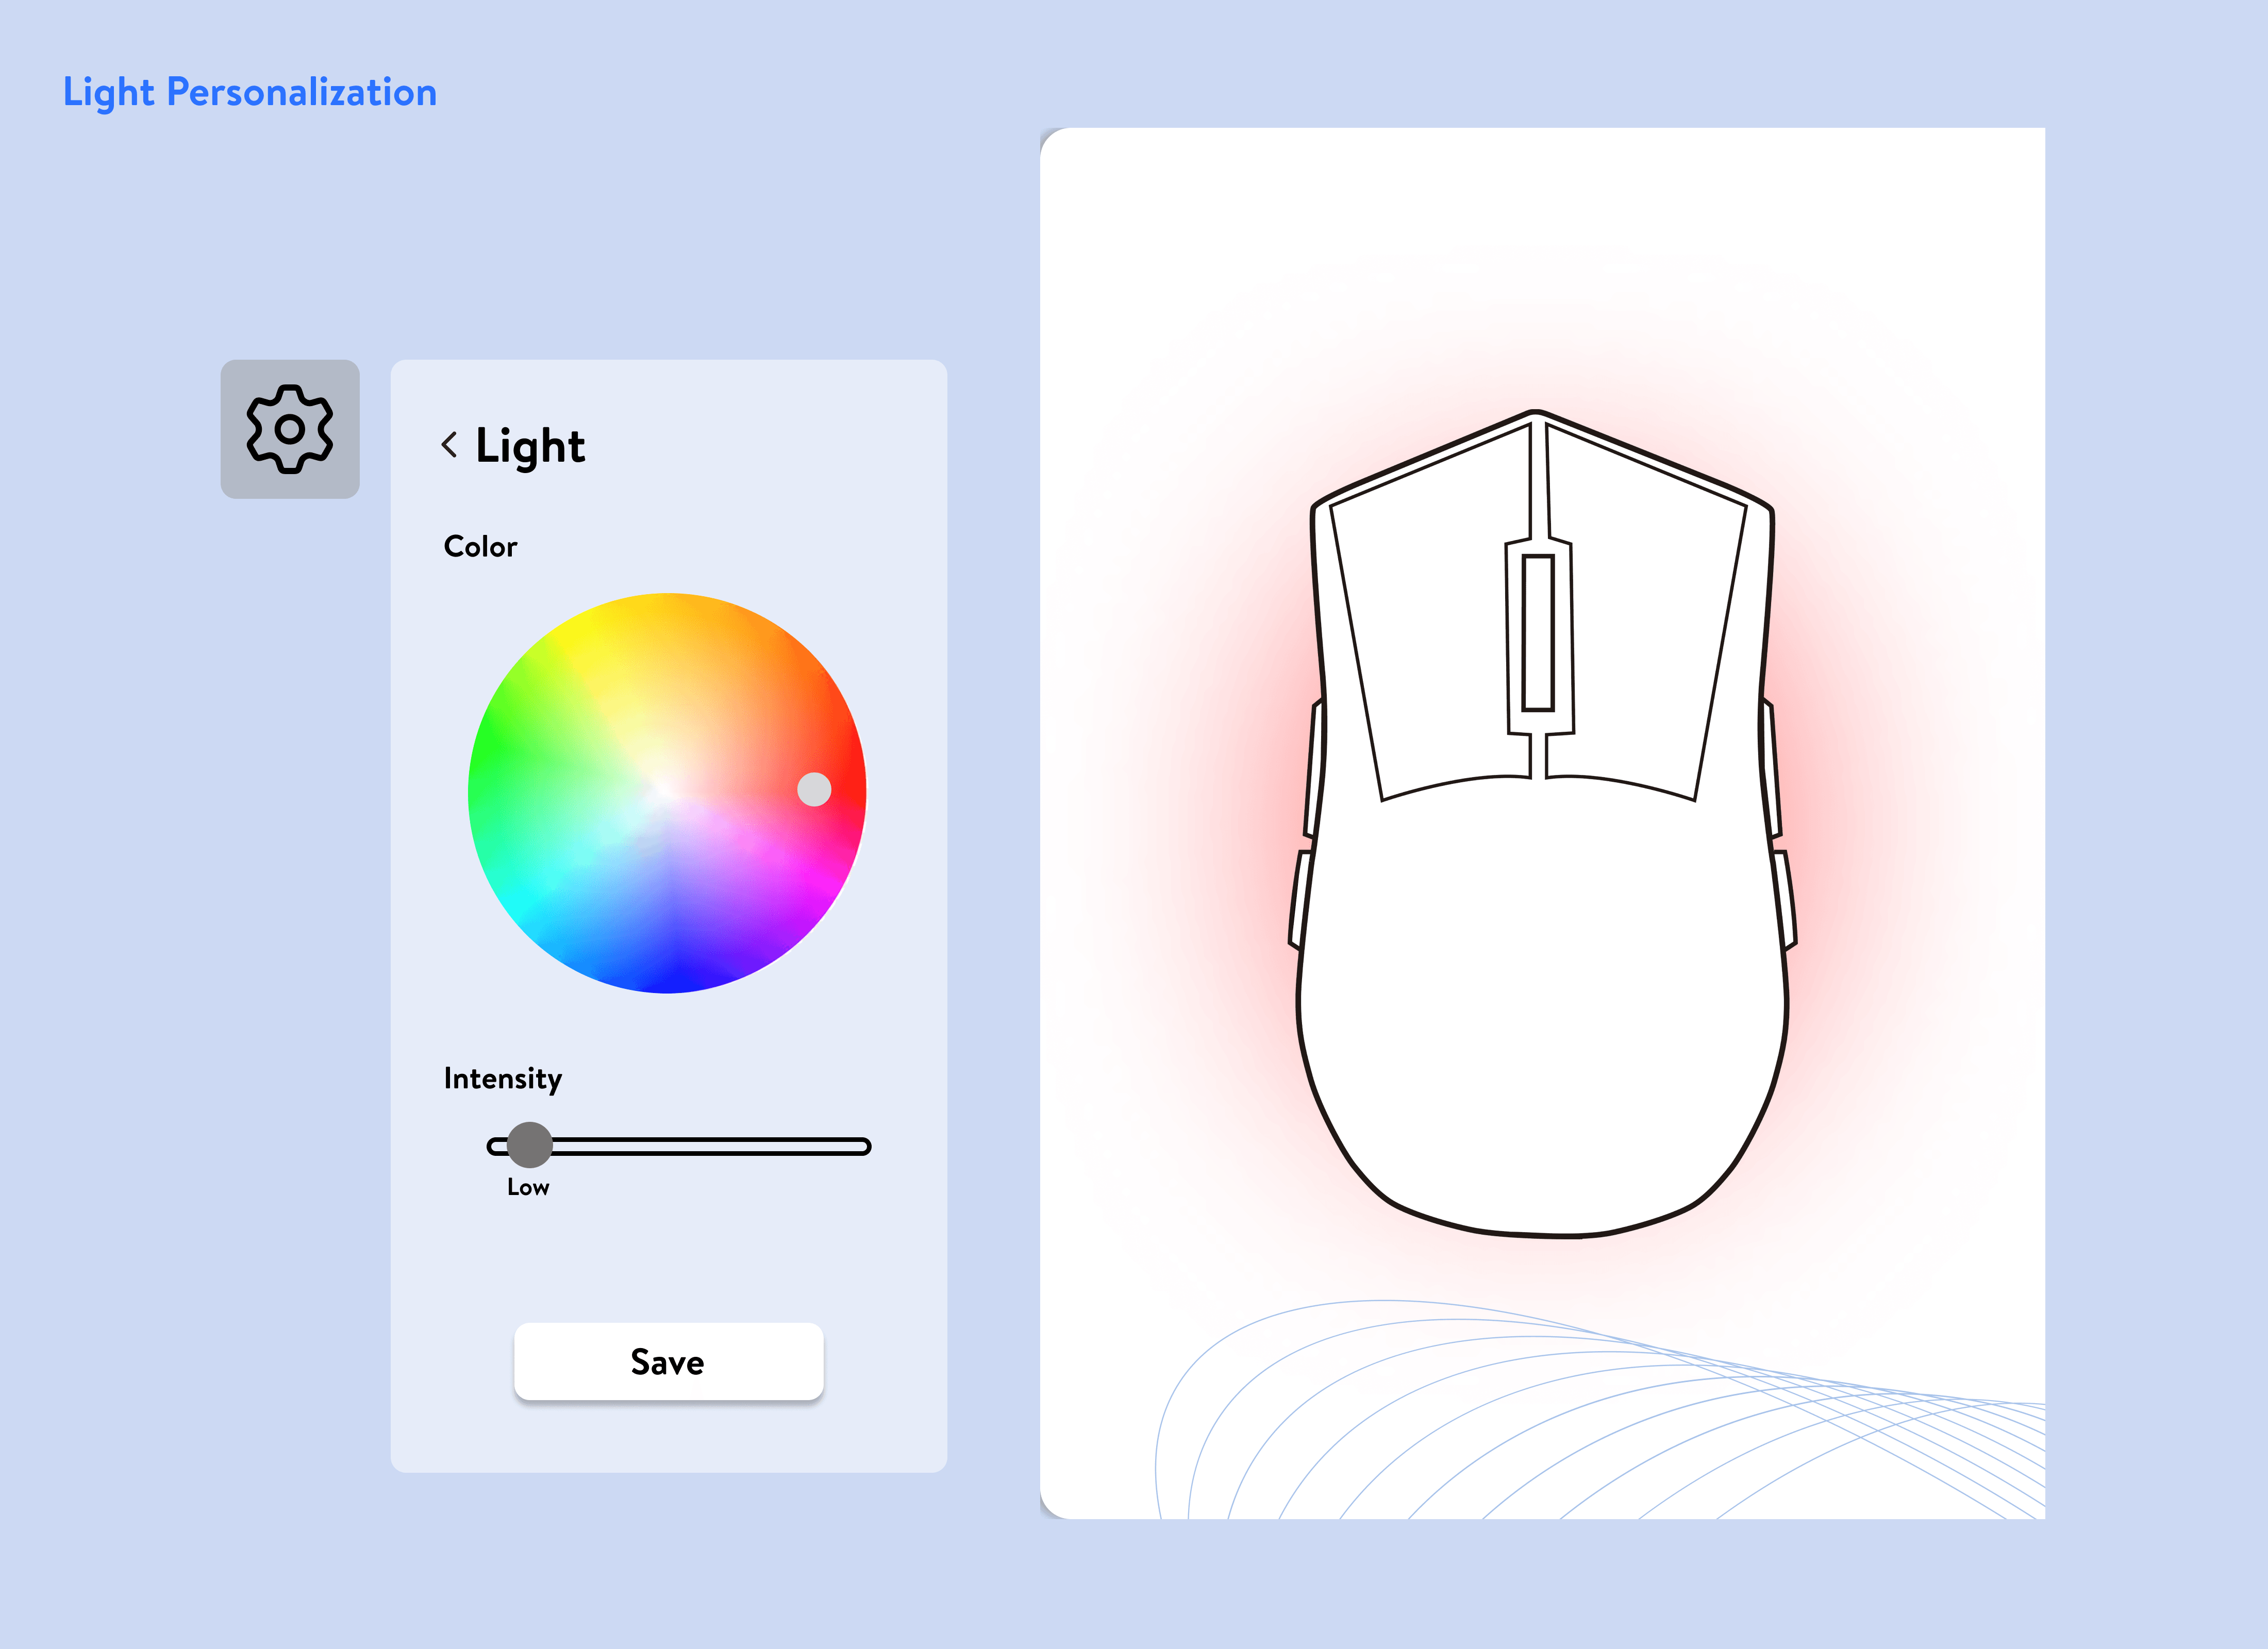
Task: Click the Light Personalization title
Action: [x=250, y=92]
